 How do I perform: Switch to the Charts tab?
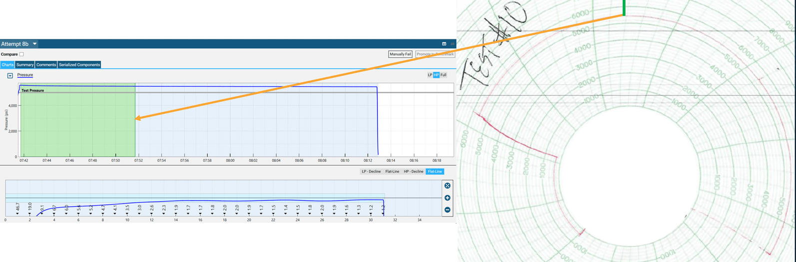tap(7, 65)
